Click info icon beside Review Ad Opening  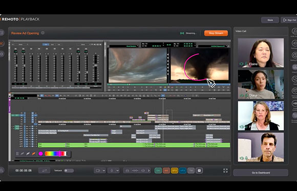click(x=43, y=33)
